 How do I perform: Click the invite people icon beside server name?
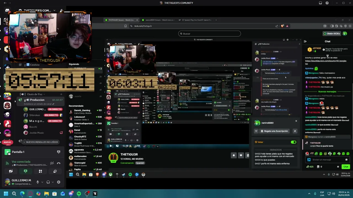click(61, 10)
